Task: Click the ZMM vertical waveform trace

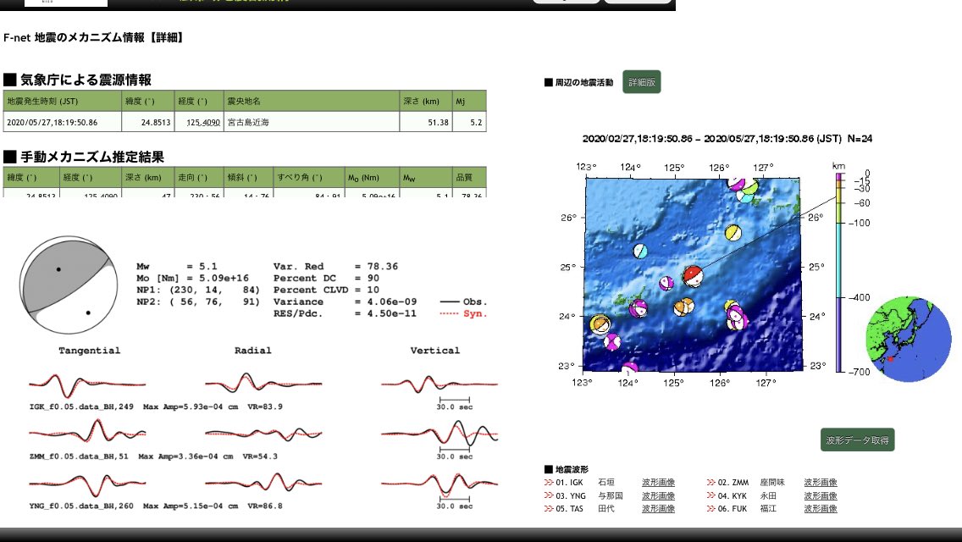Action: [440, 434]
